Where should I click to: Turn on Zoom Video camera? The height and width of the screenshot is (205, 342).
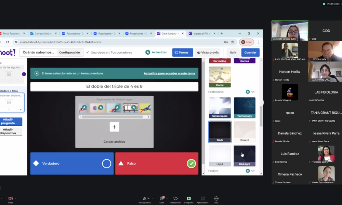click(x=11, y=200)
